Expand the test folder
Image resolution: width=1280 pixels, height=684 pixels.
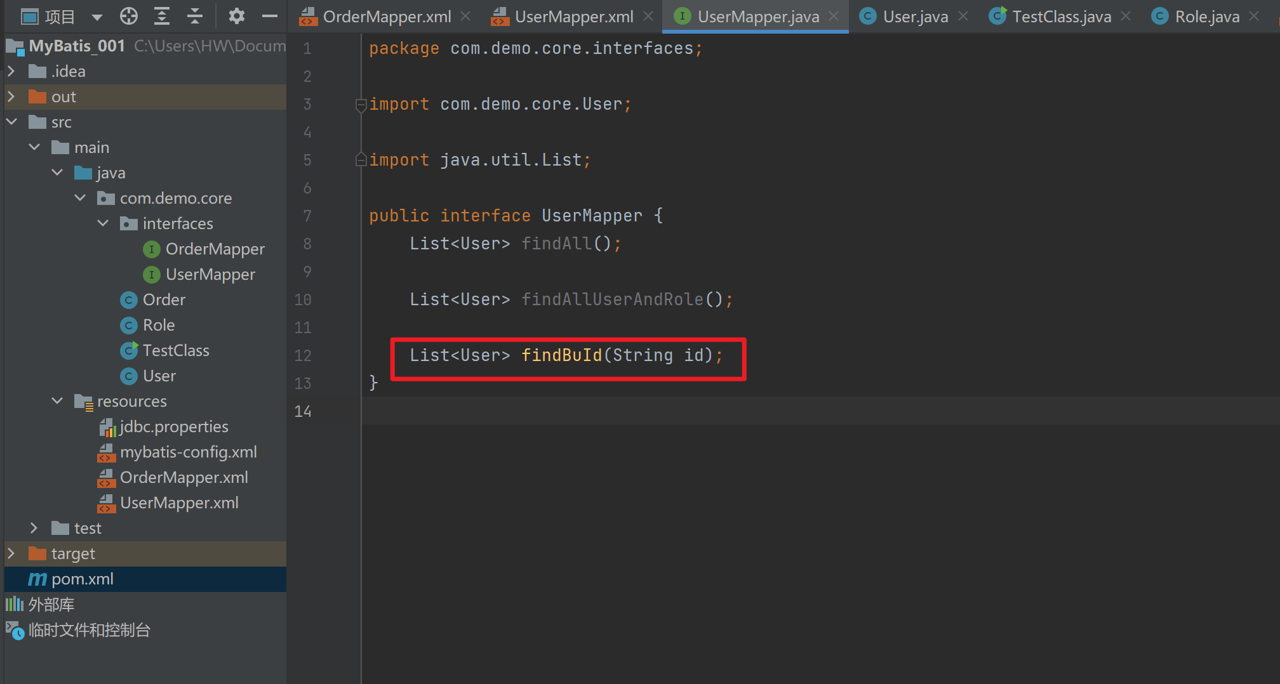pyautogui.click(x=34, y=528)
